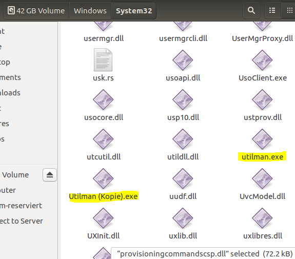Select the uudf.dll file icon
The width and height of the screenshot is (295, 259).
[183, 178]
